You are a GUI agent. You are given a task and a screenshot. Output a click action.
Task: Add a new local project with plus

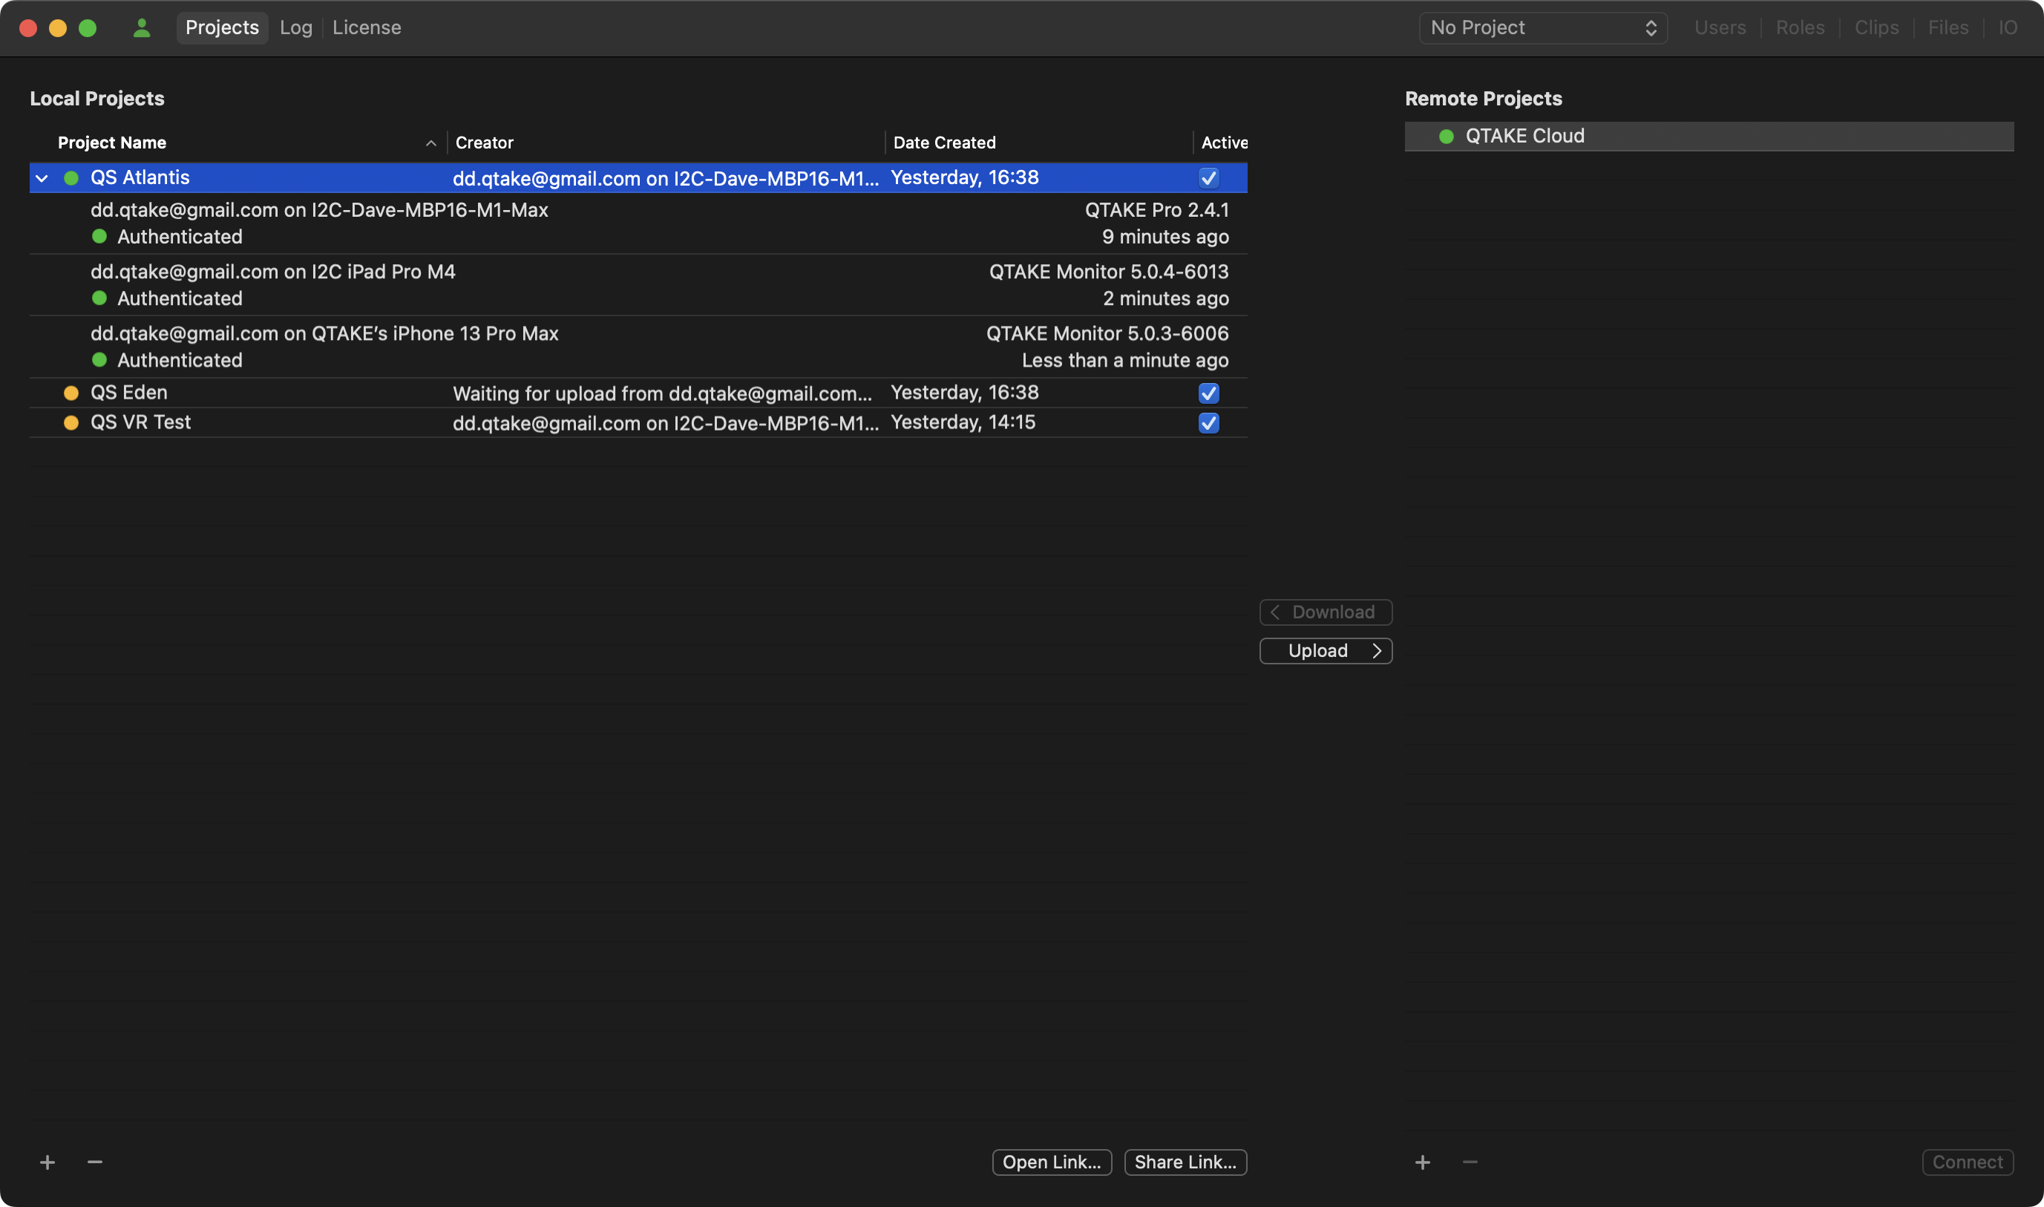[x=48, y=1162]
